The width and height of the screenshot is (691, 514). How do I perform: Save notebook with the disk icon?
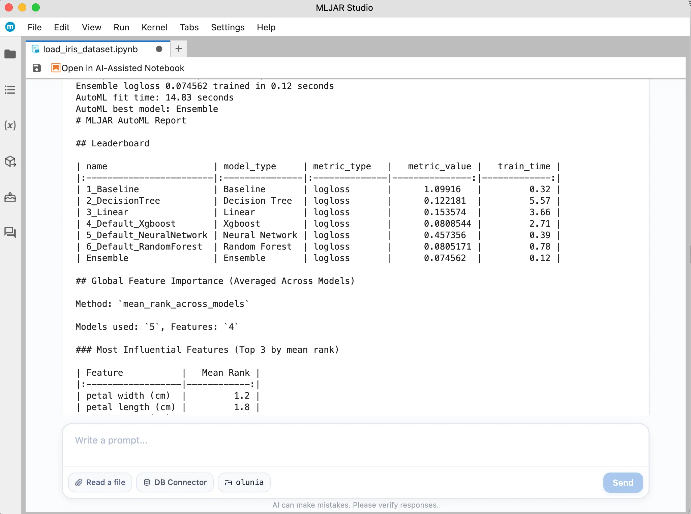click(37, 68)
